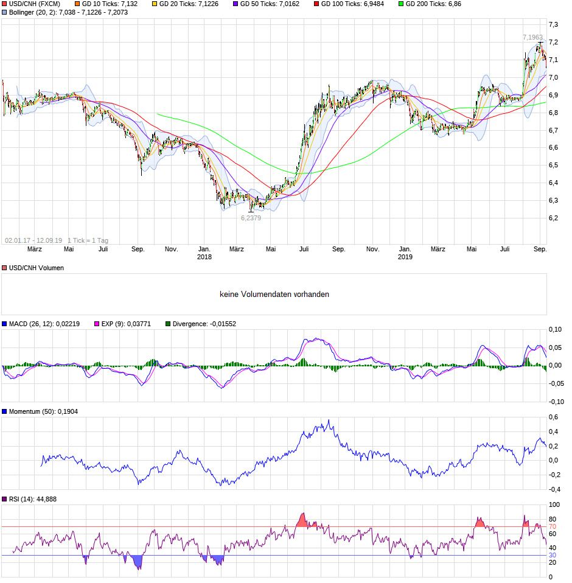Select the USD/CNH (FXCM) title text
572x583 pixels.
coord(35,4)
